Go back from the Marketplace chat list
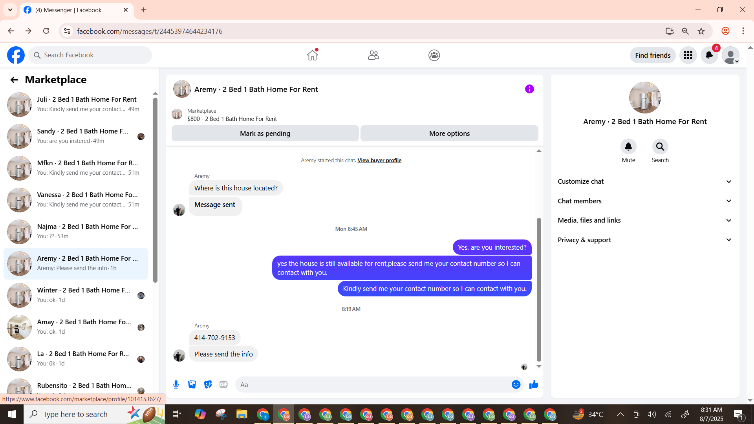Viewport: 754px width, 424px height. [14, 80]
